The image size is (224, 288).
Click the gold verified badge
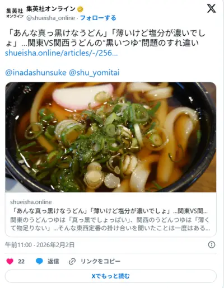80,9
